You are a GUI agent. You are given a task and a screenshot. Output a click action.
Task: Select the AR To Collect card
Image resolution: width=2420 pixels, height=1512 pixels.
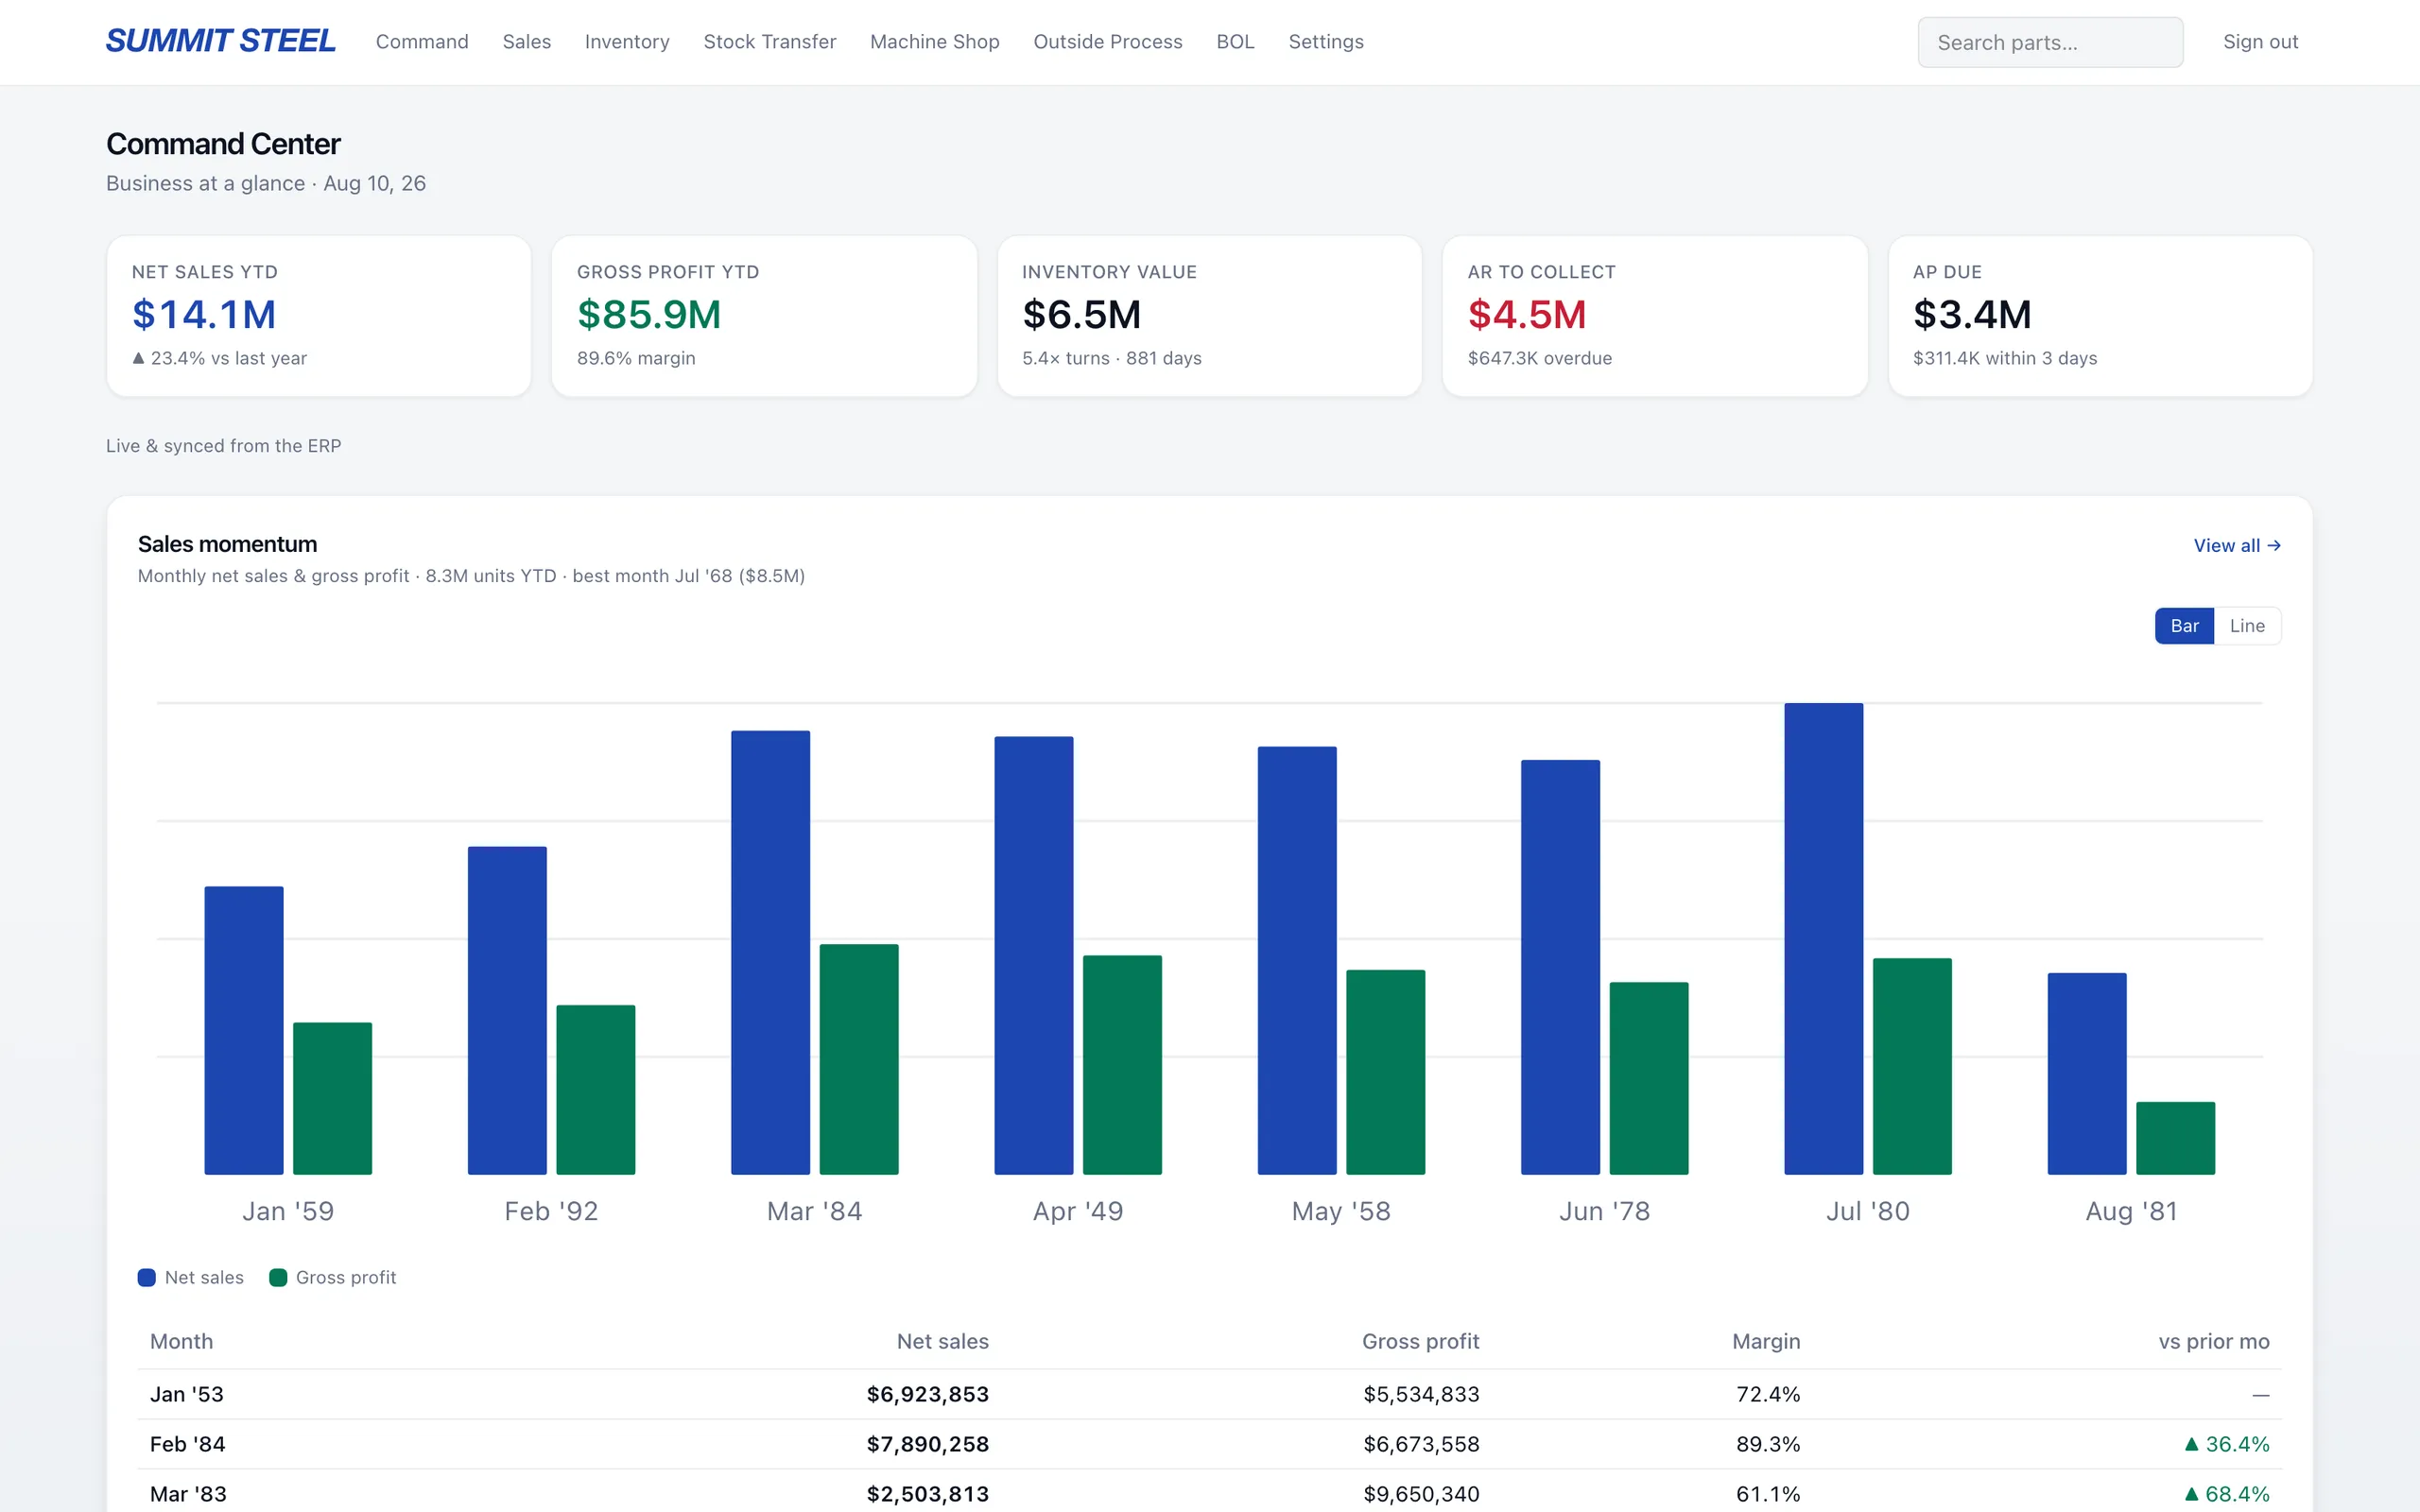coord(1655,316)
